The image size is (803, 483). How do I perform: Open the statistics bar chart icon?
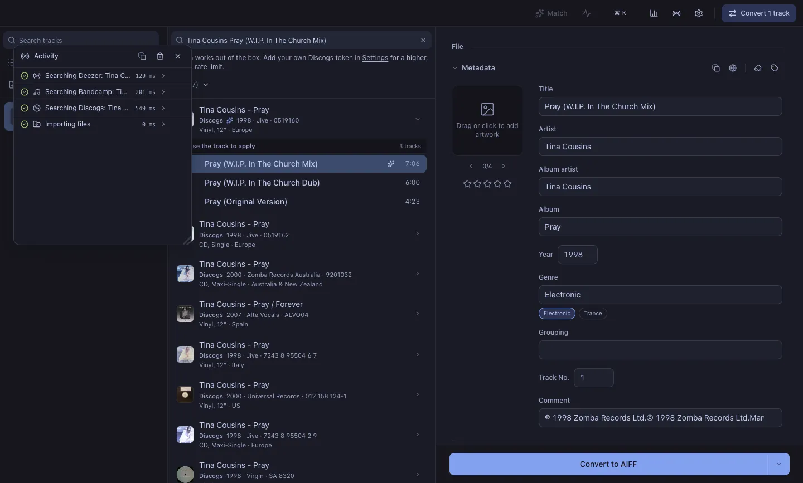(x=654, y=13)
